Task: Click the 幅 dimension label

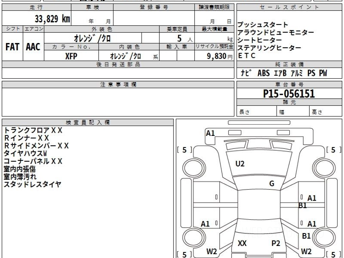Action: tap(282, 112)
